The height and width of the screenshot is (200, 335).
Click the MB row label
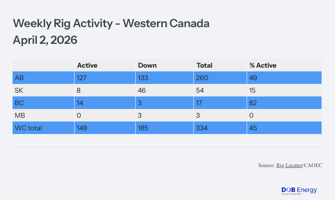(x=19, y=115)
